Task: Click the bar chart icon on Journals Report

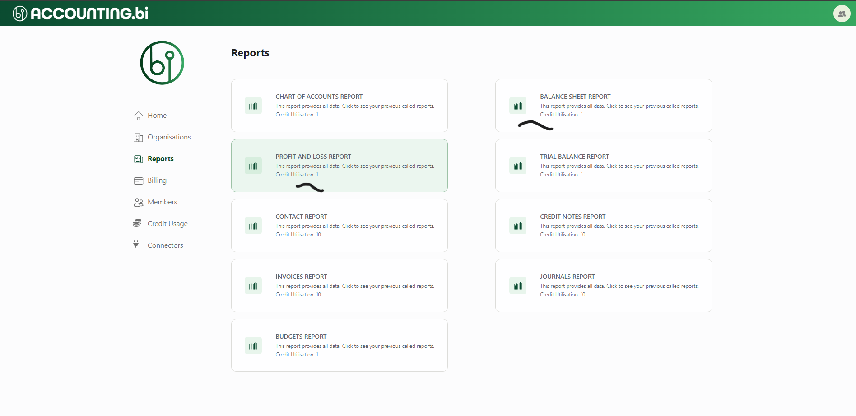Action: 518,285
